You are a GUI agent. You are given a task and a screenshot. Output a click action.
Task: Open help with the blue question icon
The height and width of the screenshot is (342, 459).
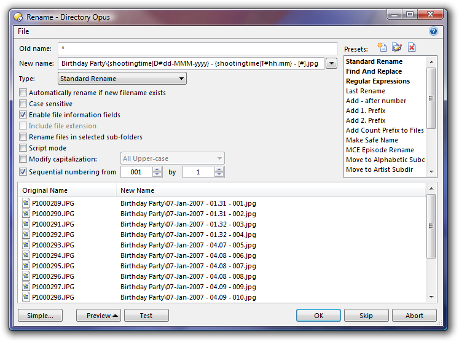click(x=433, y=31)
